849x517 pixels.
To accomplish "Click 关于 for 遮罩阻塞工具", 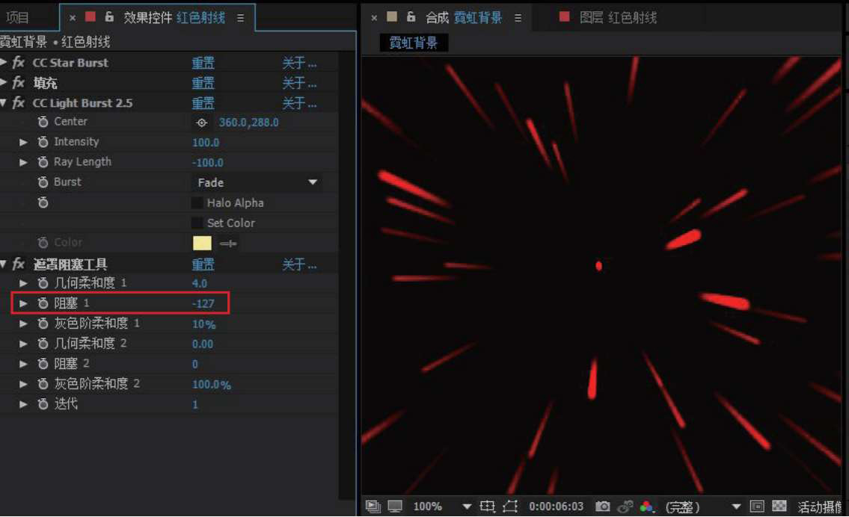I will 299,264.
